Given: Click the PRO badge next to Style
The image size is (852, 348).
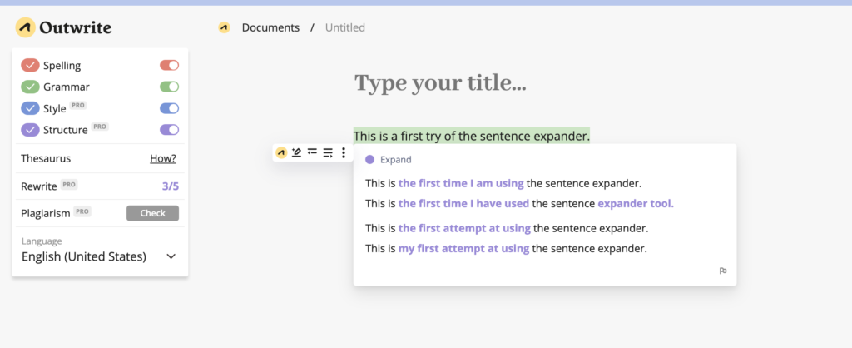Looking at the screenshot, I should (x=78, y=106).
